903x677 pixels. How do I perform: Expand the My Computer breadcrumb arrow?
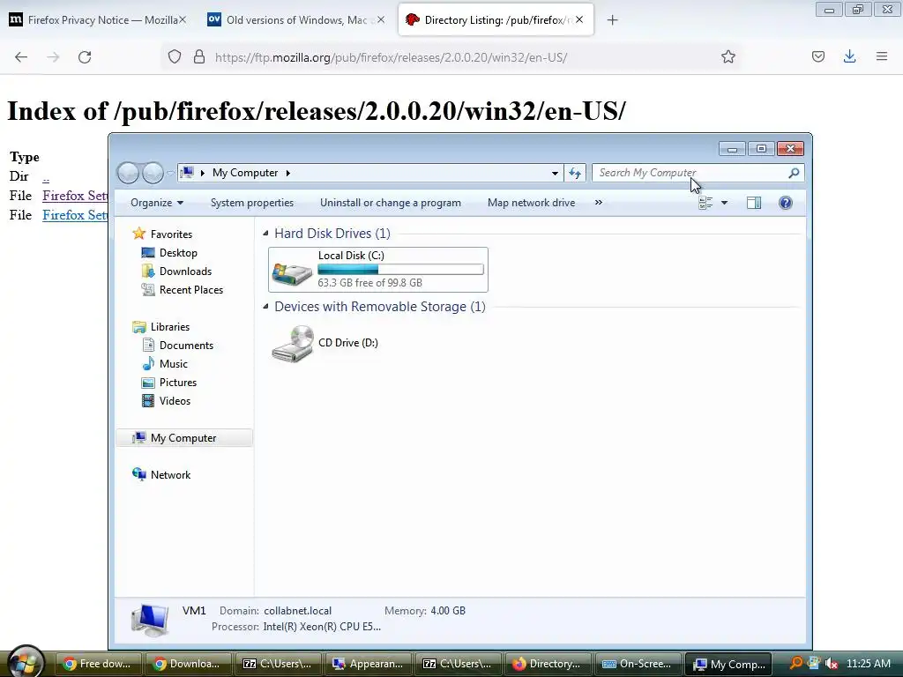point(288,173)
